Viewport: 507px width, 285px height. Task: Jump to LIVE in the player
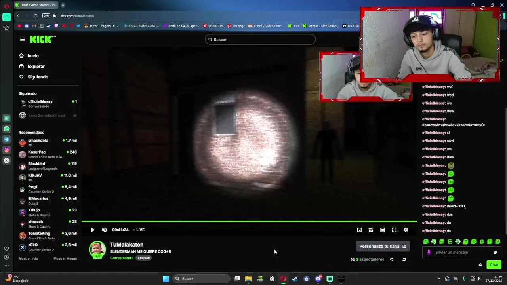click(x=139, y=230)
